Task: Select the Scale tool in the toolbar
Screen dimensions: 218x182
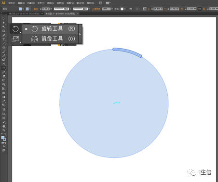Action: (4, 72)
